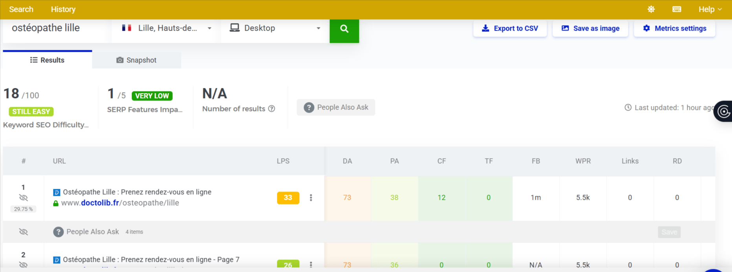Switch to the Snapshot tab
Viewport: 732px width, 272px height.
136,60
